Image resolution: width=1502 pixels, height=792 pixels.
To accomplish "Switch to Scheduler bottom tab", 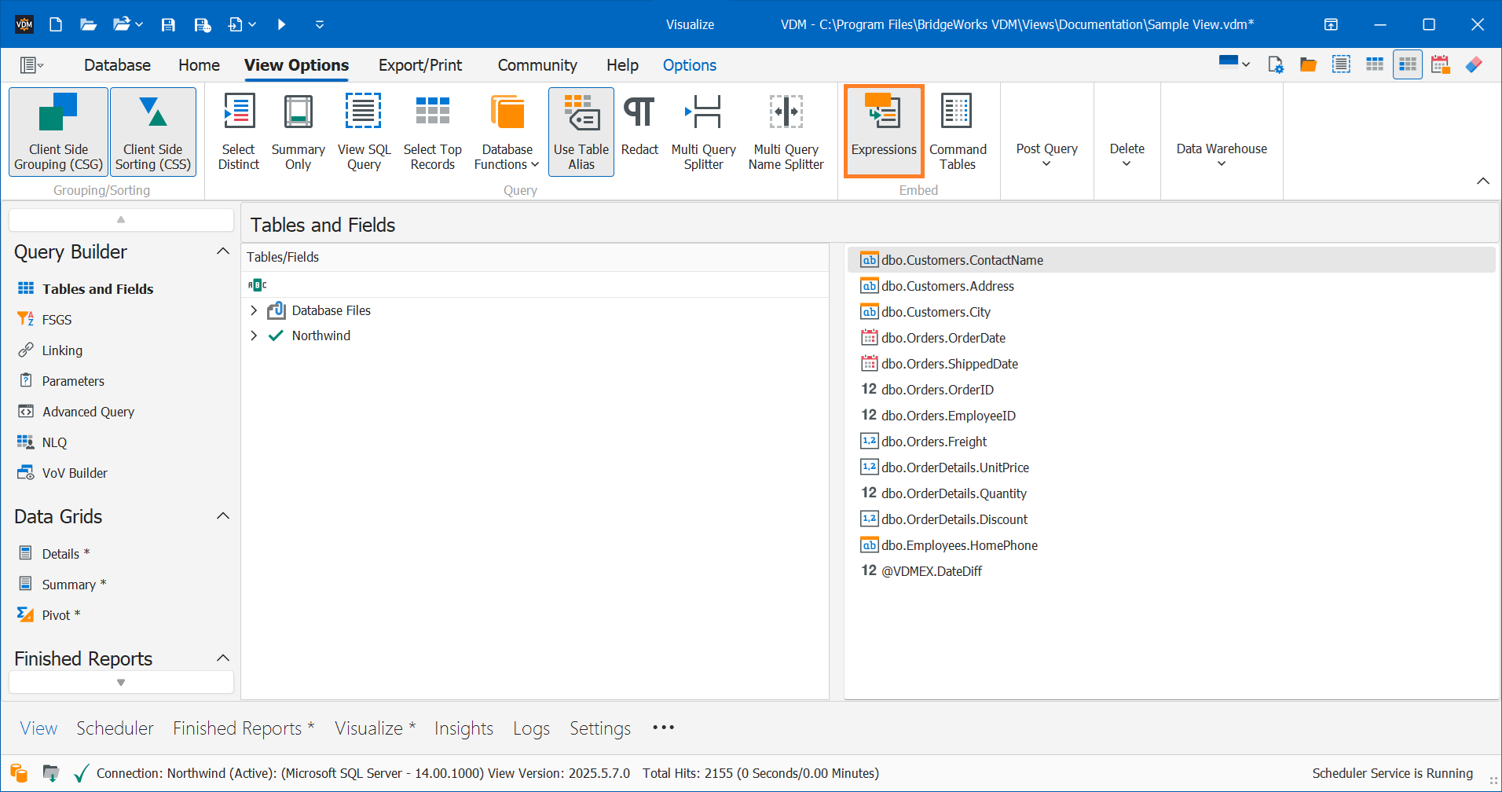I will point(115,728).
